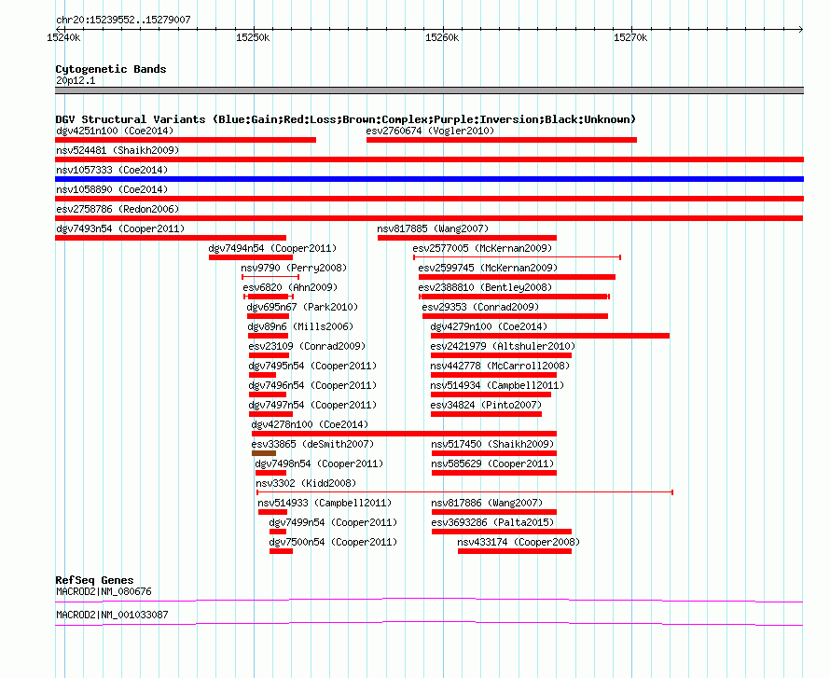Open nsv1057333 (Coe2014) label
Screen dimensions: 830x678
[112, 170]
